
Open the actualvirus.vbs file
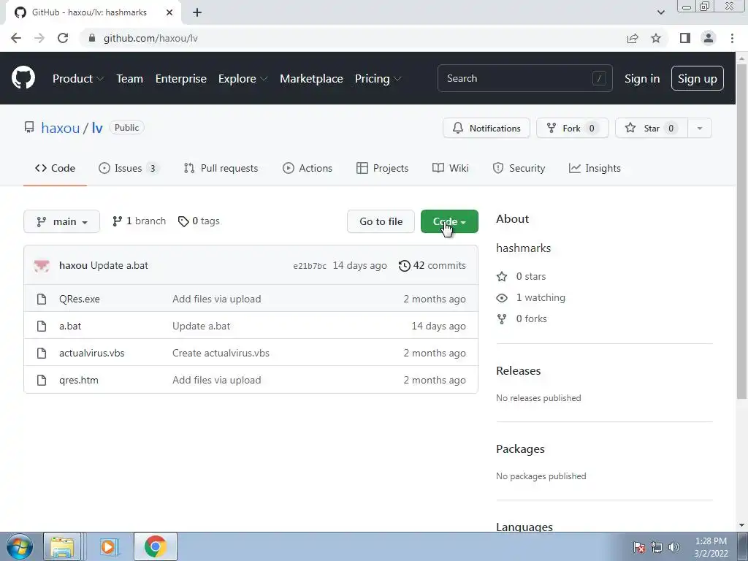click(91, 353)
